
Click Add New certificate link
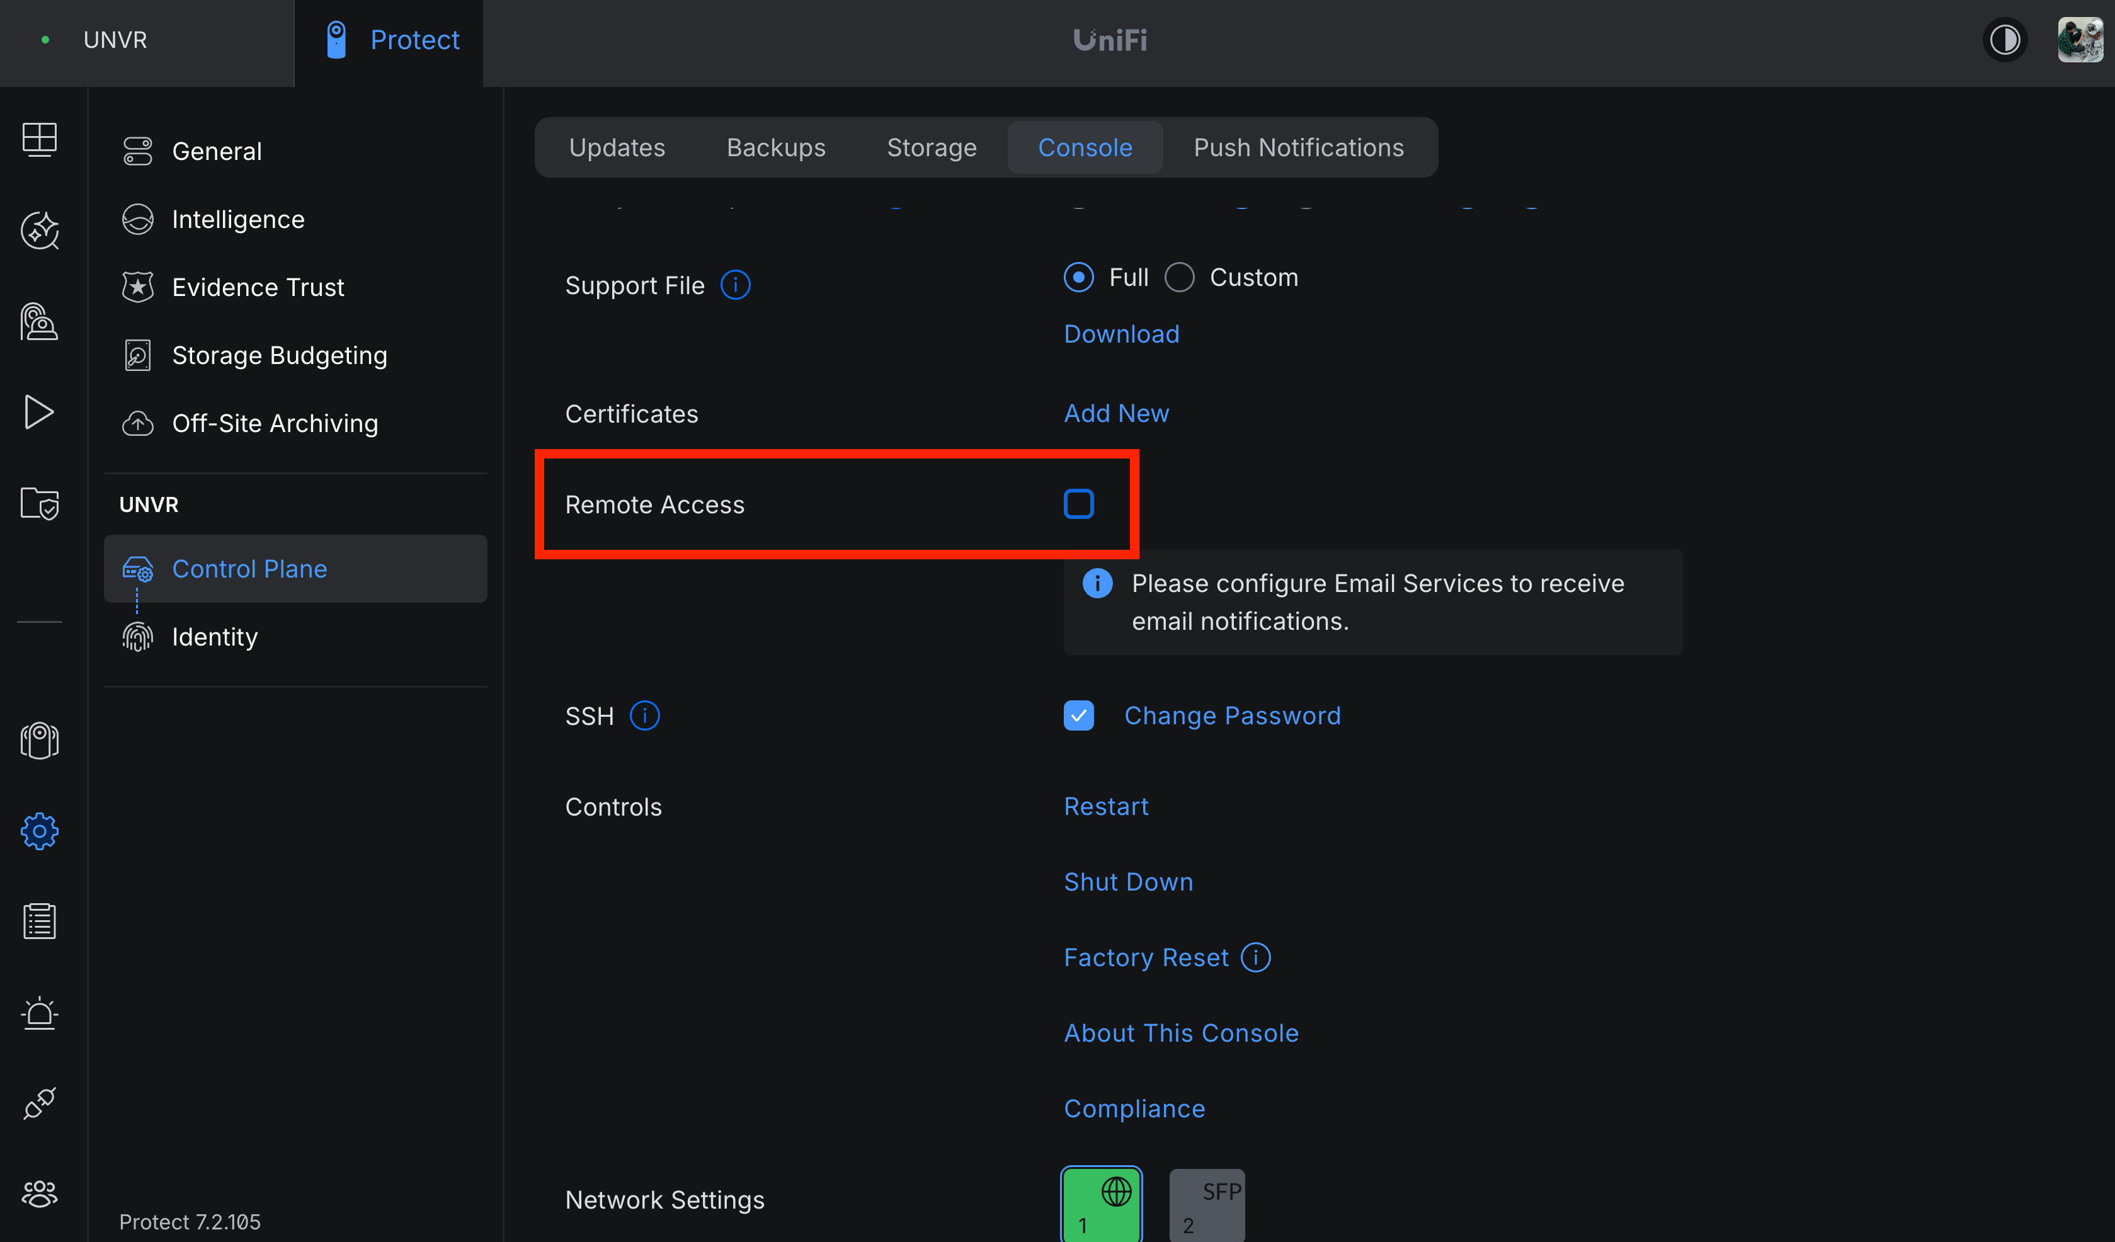1116,414
